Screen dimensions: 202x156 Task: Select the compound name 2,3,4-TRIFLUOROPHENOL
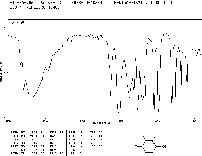(x=35, y=8)
